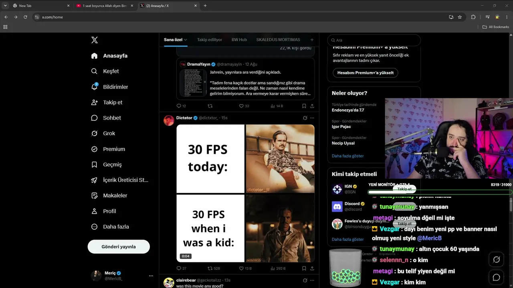
Task: Ask Grok about the clairebear post
Action: (x=305, y=280)
